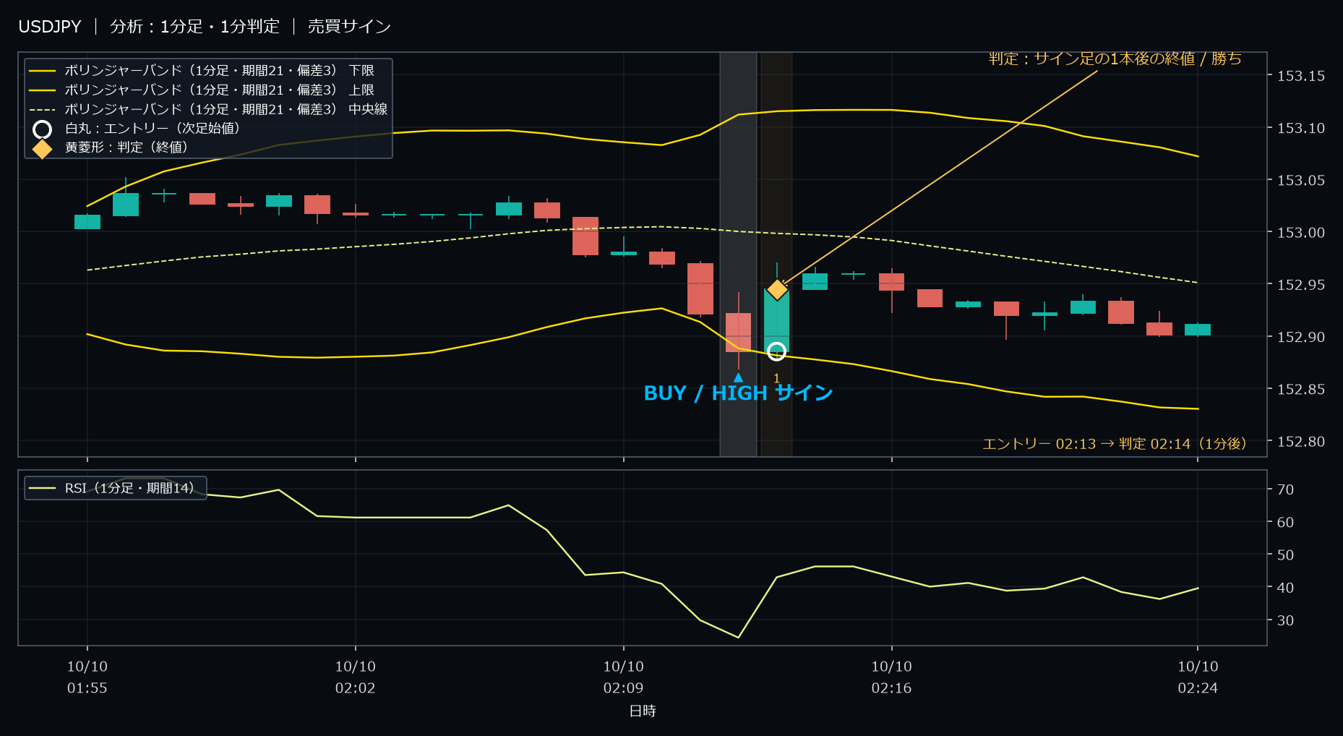Screen dimensions: 1343x736
Task: Click the RSI (1分足・期間14) legend label
Action: (x=129, y=488)
